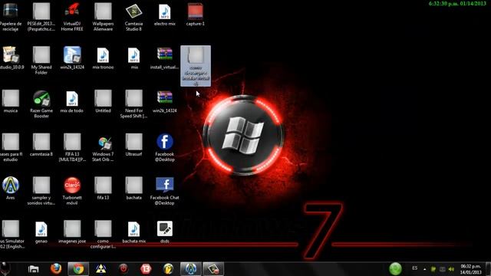Screen dimensions: 491x276
Task: Open the bases para fl estudio folder
Action: coord(11,147)
